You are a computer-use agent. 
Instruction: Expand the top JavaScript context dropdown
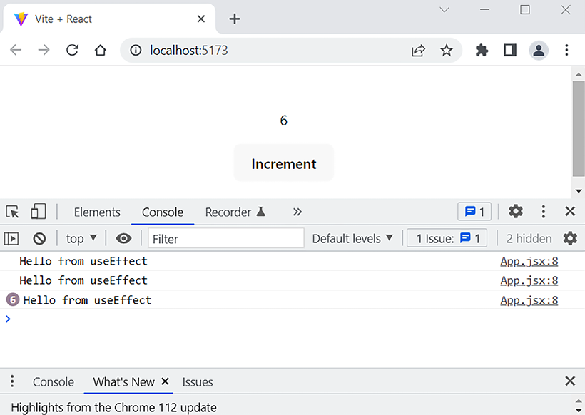pyautogui.click(x=81, y=239)
